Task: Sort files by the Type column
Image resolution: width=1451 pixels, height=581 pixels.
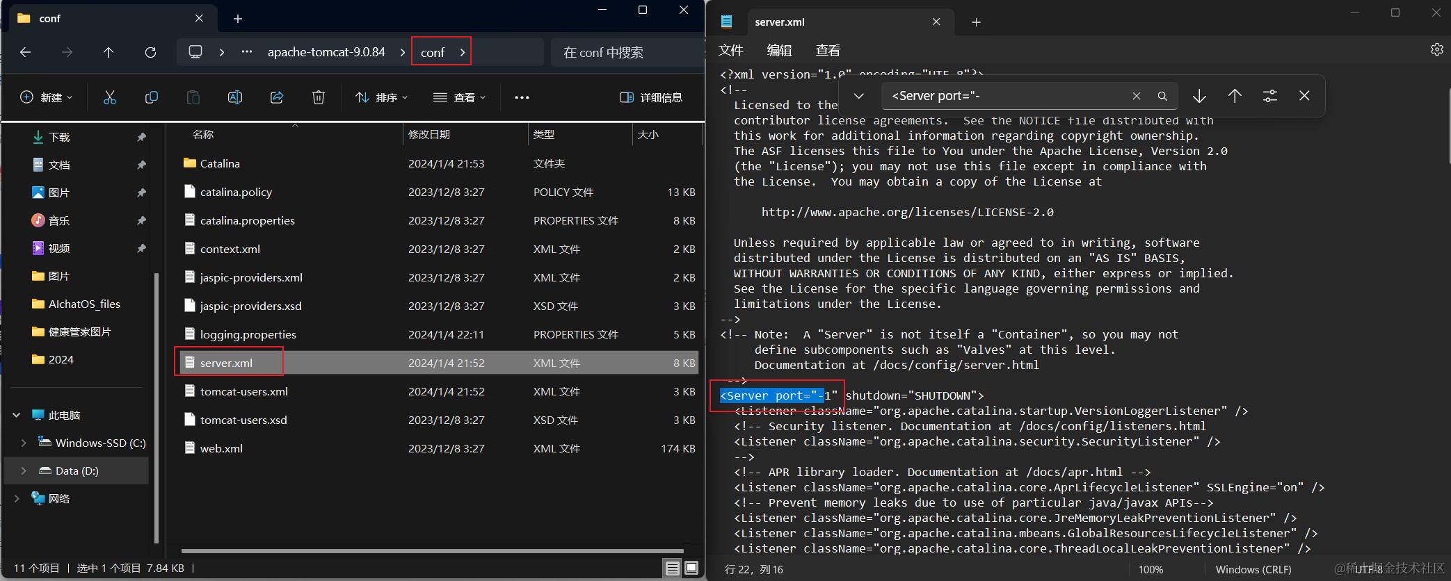Action: point(544,134)
